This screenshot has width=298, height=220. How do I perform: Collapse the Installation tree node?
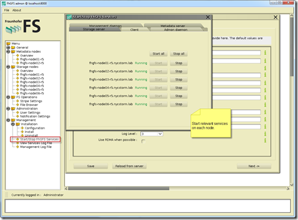(x=13, y=124)
